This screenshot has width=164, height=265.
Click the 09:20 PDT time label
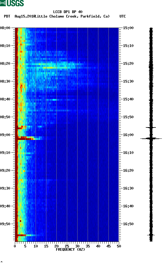5,171
